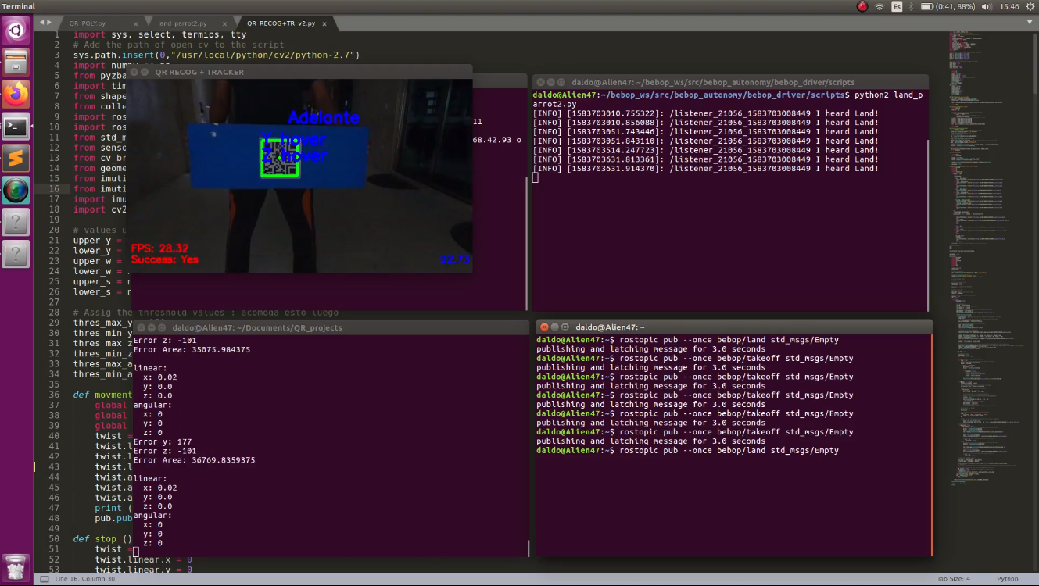
Task: Click the red recording indicator in the top panel
Action: 862,6
